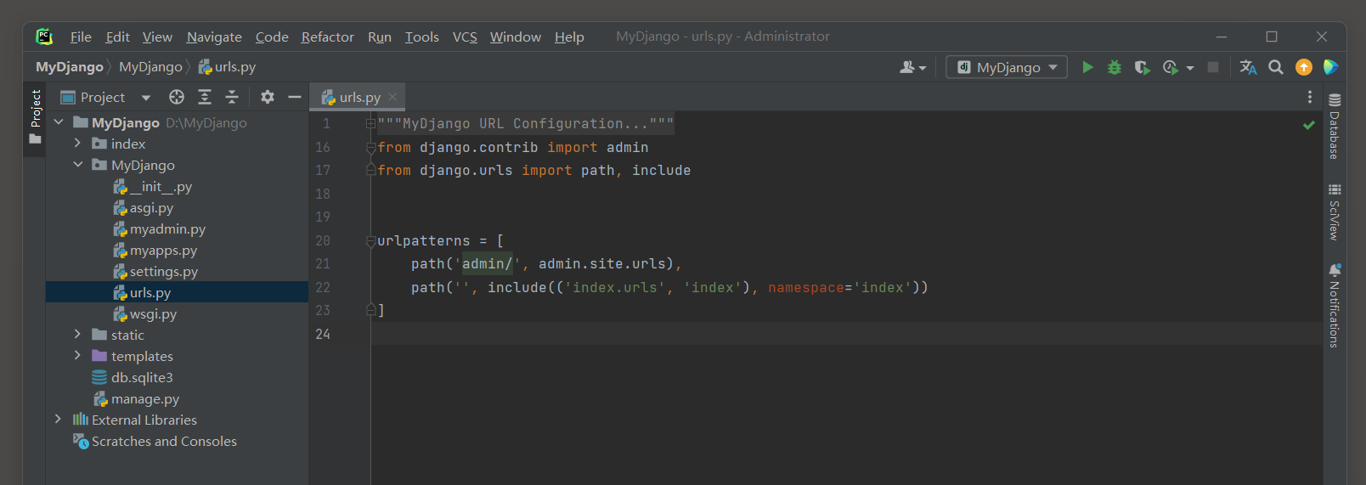Expand the index folder
This screenshot has width=1366, height=485.
tap(77, 144)
